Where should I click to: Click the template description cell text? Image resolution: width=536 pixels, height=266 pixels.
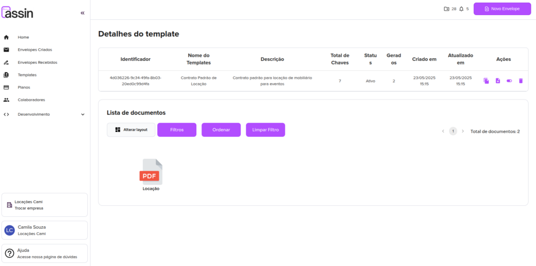click(272, 81)
